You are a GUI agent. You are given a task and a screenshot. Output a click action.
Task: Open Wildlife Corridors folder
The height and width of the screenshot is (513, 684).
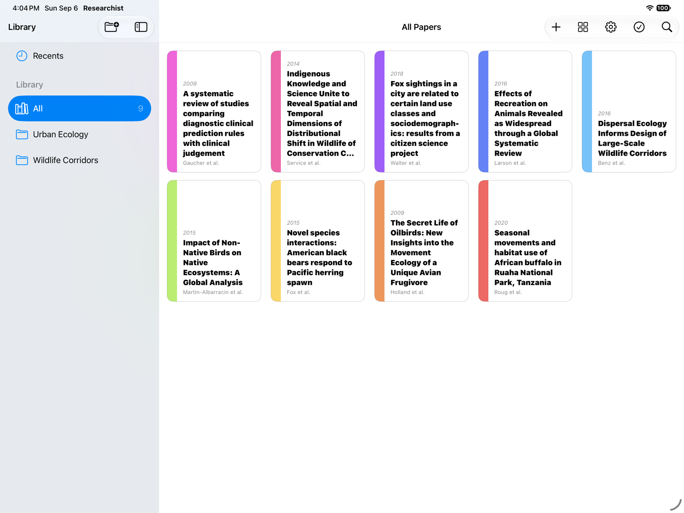pyautogui.click(x=80, y=160)
